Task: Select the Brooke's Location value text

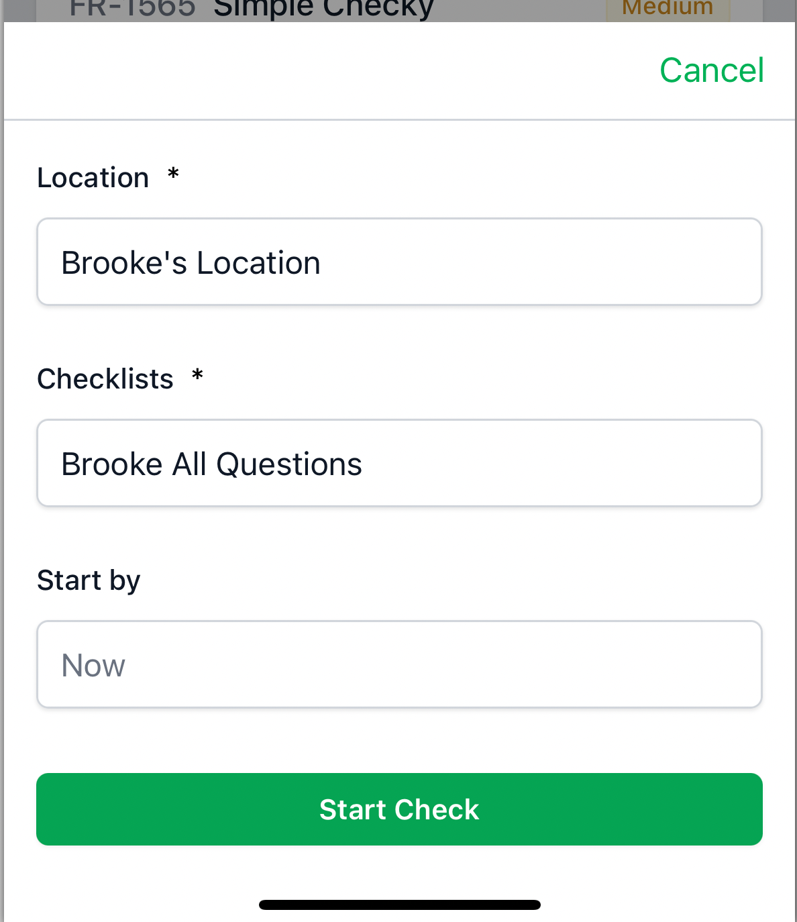Action: 191,262
